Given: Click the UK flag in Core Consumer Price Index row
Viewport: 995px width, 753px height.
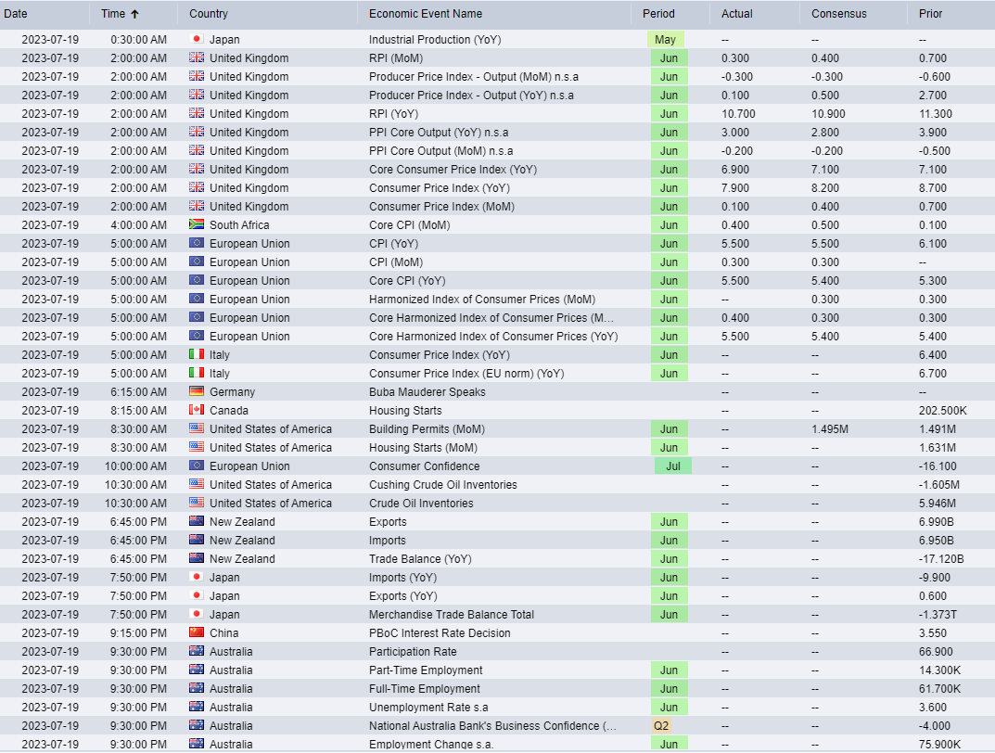Looking at the screenshot, I should 197,169.
